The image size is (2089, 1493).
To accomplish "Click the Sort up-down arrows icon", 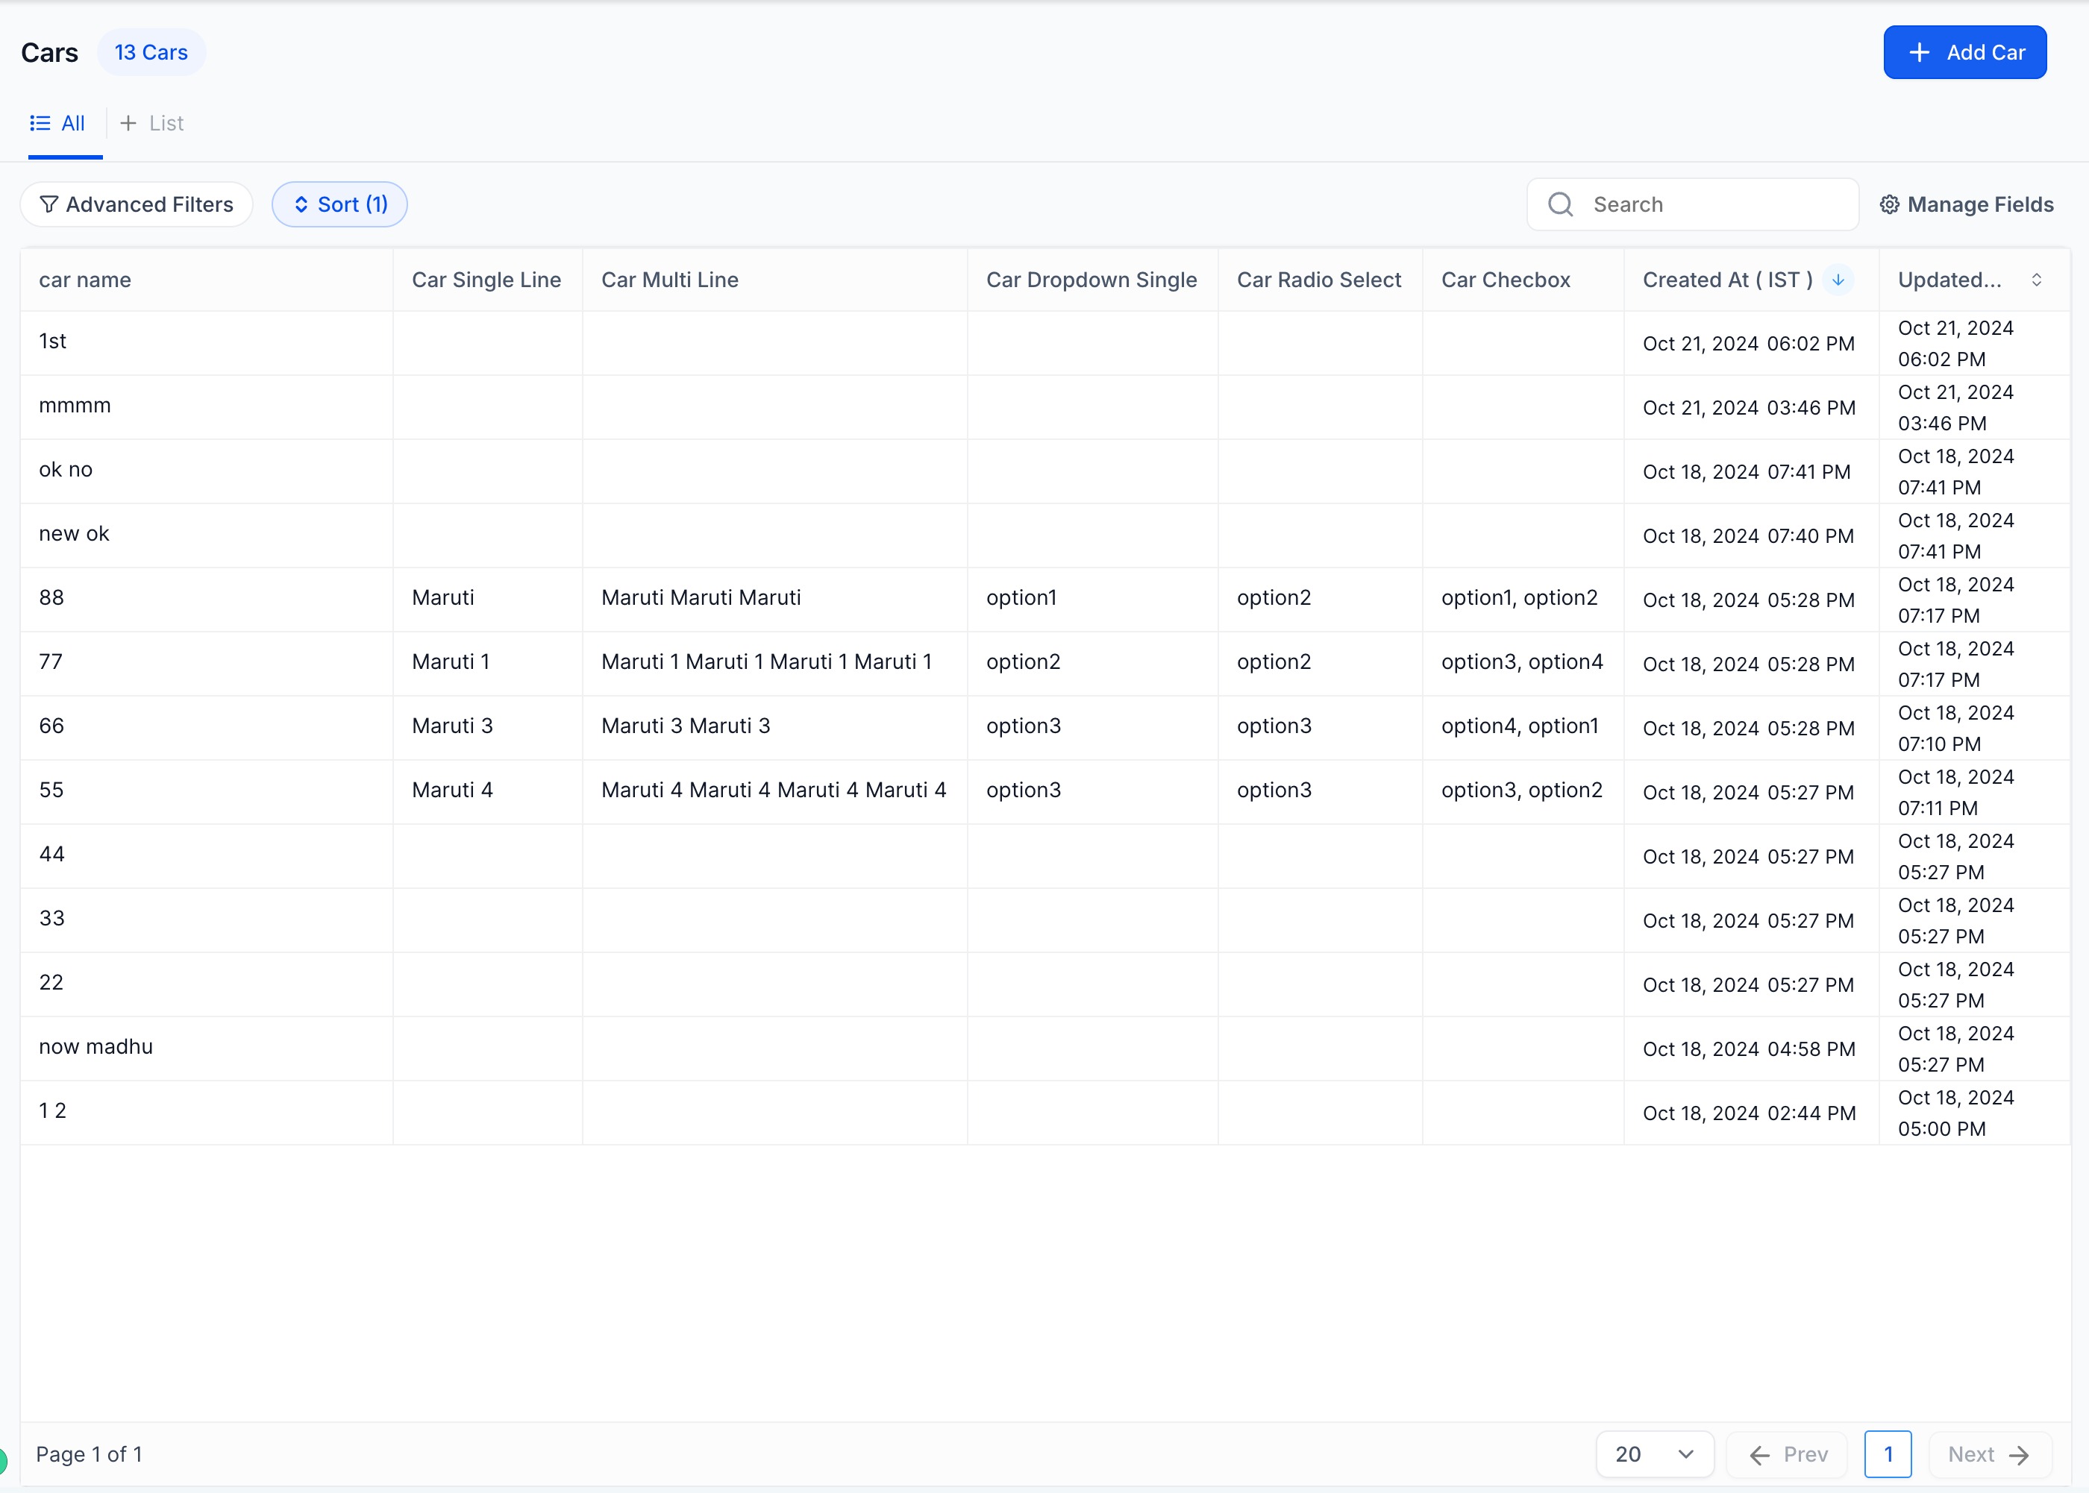I will point(301,204).
